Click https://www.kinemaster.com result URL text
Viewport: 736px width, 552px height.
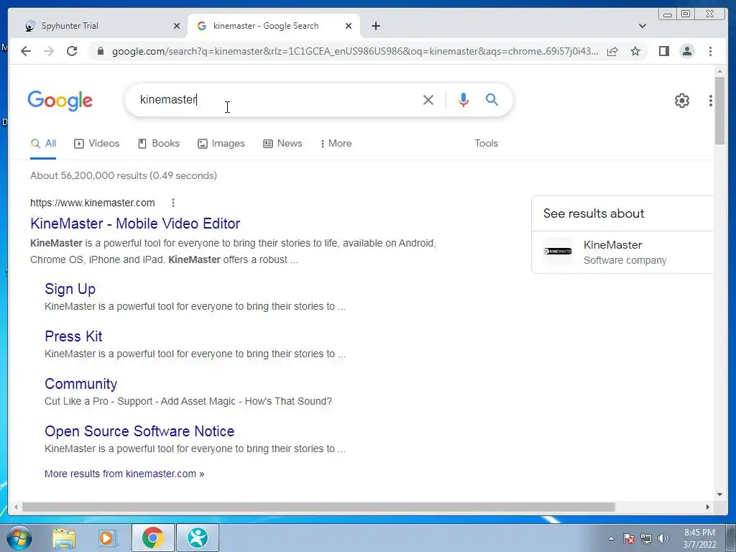pyautogui.click(x=93, y=203)
